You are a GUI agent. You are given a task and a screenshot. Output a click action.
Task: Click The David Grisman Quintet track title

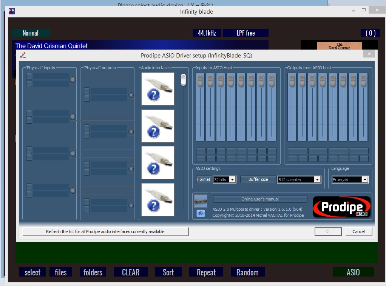tap(51, 46)
